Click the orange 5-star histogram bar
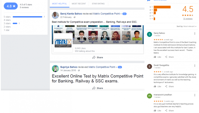This screenshot has width=199, height=113. pos(162,7)
